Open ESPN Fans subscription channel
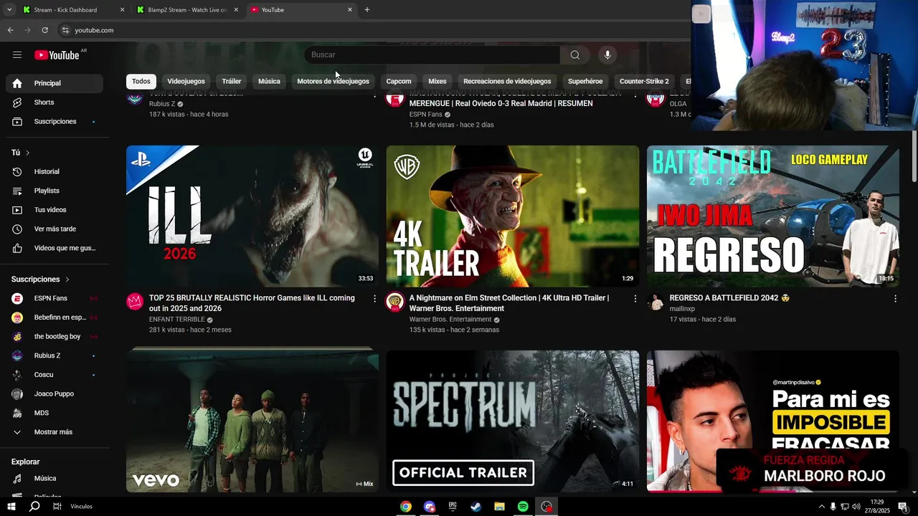 (x=55, y=298)
